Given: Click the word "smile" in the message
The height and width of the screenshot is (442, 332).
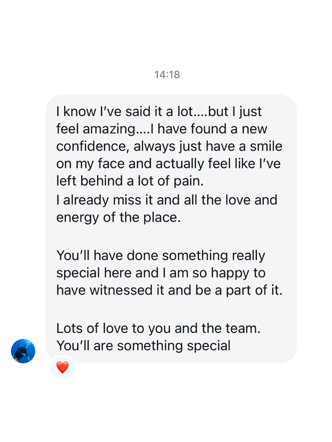Looking at the screenshot, I should 266,146.
